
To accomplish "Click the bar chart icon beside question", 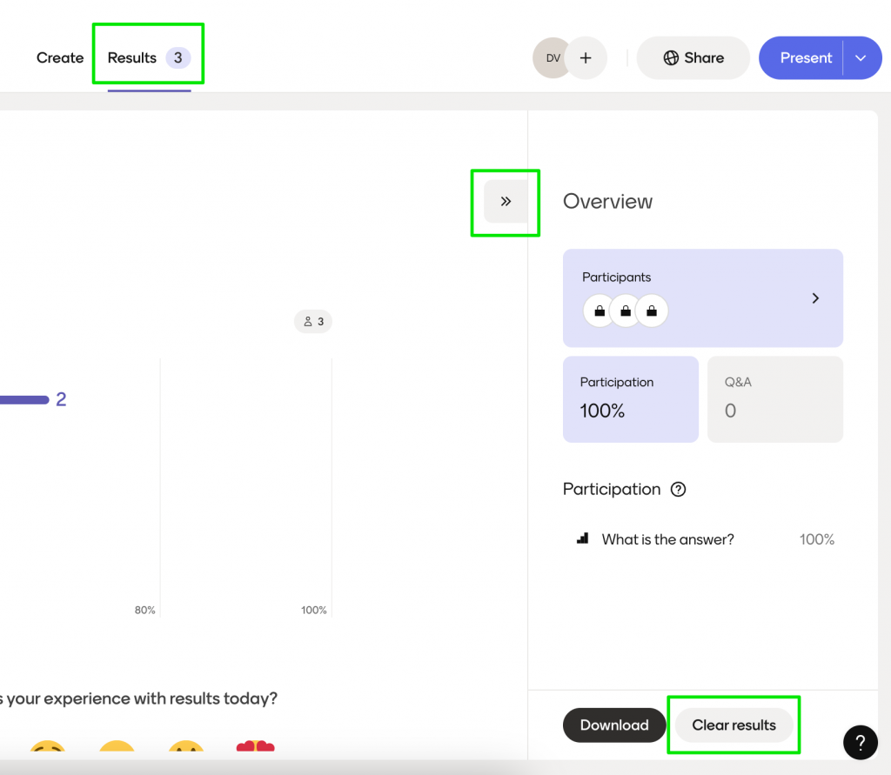I will 583,539.
